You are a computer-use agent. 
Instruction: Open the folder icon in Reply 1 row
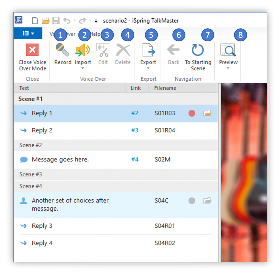tap(207, 113)
